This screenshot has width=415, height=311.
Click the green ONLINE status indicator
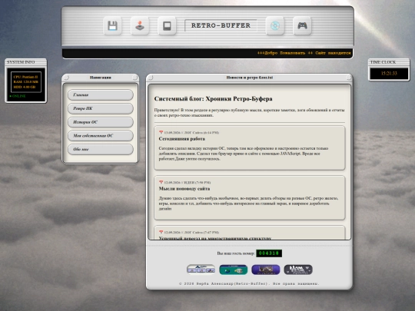click(18, 96)
